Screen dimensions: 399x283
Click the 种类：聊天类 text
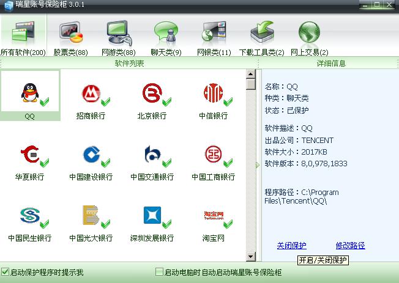click(287, 98)
